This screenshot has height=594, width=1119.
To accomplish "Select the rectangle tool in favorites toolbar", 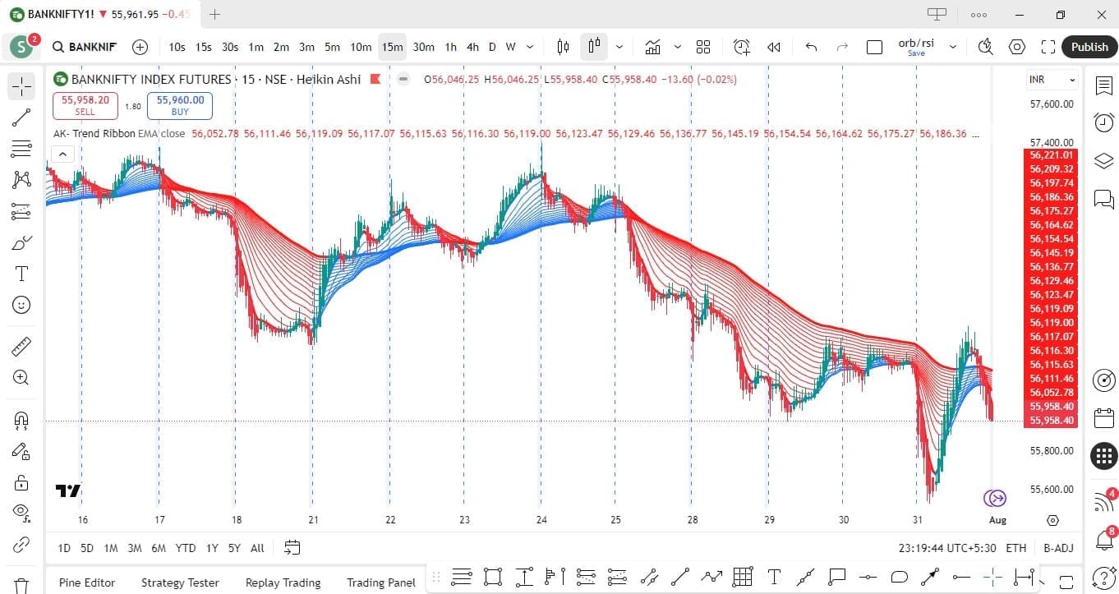I will 493,576.
